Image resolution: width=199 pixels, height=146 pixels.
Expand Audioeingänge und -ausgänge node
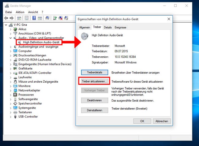tap(10, 47)
